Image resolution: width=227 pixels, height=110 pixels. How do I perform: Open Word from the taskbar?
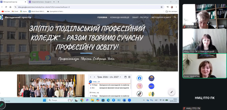point(124,100)
